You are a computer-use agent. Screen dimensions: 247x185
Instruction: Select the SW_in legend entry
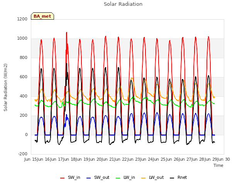70,177
